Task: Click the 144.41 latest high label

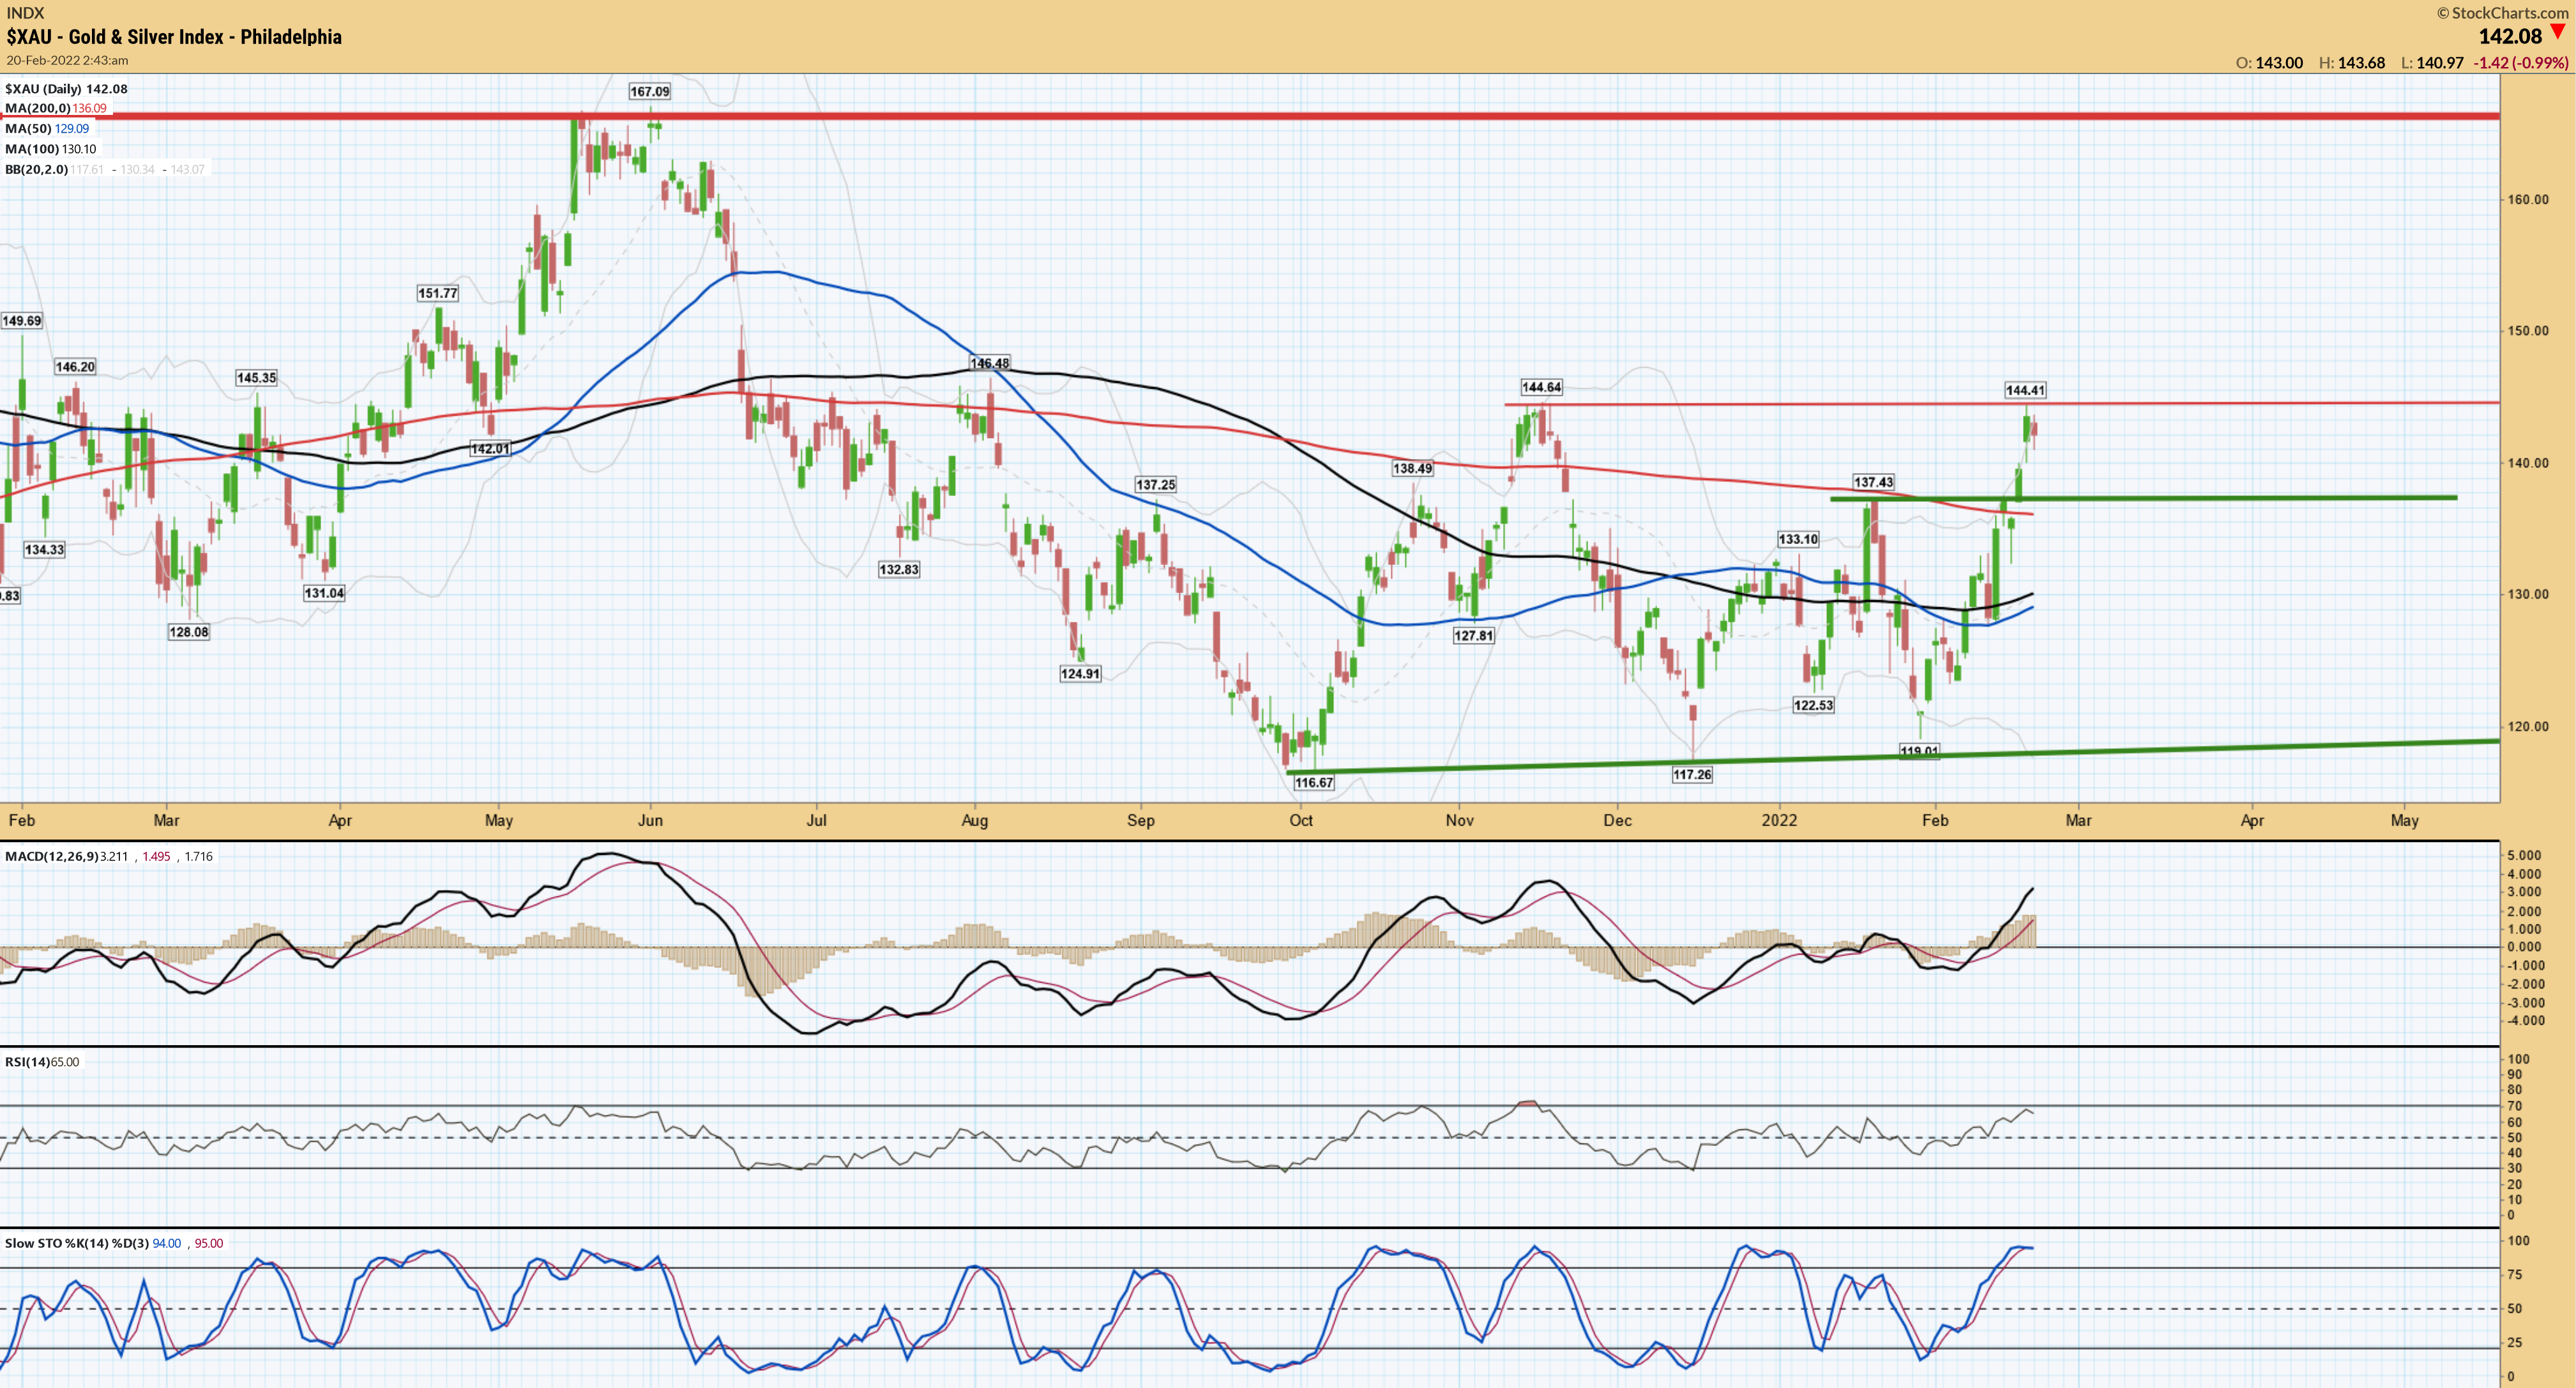Action: [2025, 390]
